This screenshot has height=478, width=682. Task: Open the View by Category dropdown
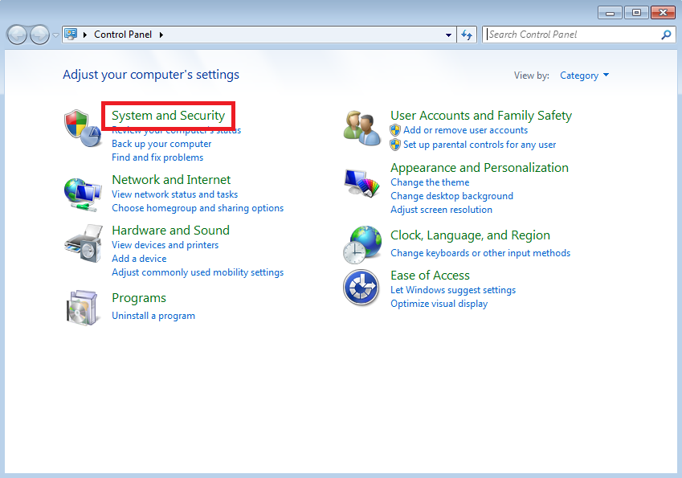pyautogui.click(x=584, y=76)
